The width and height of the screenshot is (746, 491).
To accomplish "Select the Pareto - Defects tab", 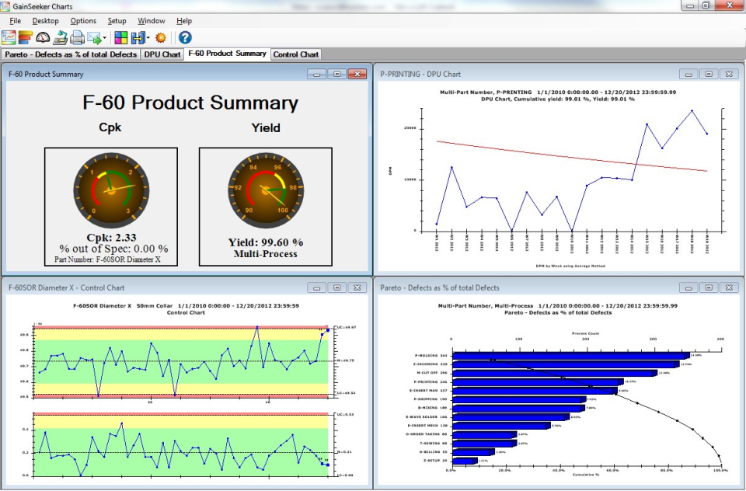I will click(70, 54).
